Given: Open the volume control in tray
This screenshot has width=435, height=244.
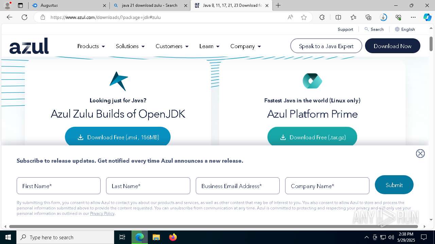Looking at the screenshot, I should point(391,237).
